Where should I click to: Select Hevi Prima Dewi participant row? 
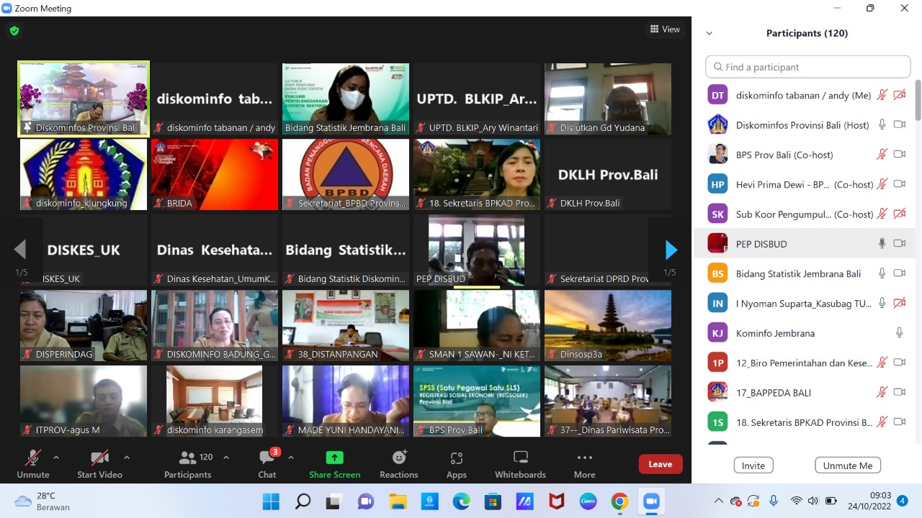point(805,184)
